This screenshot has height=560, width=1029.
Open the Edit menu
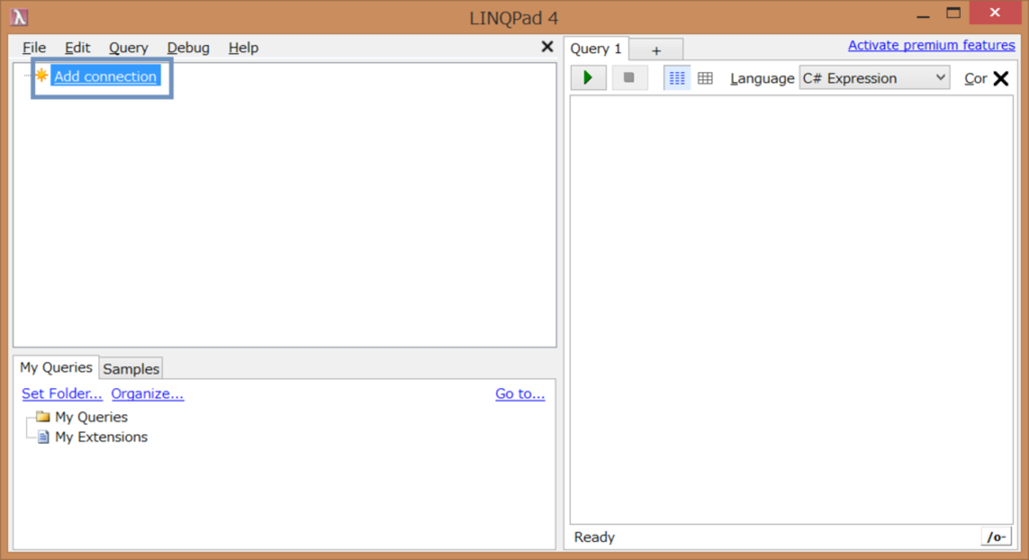coord(77,47)
